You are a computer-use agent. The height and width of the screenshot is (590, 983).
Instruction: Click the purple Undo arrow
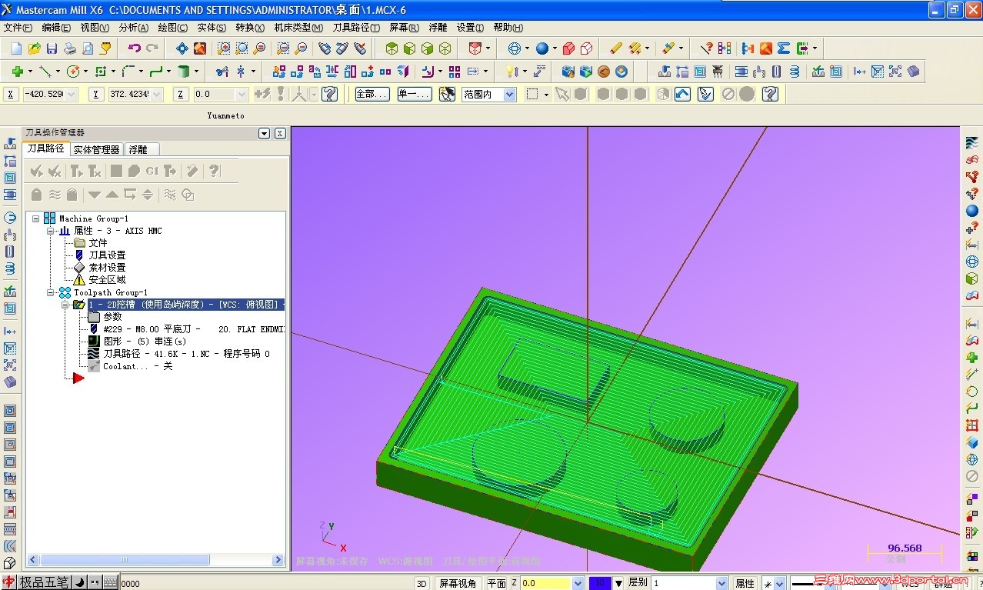pyautogui.click(x=134, y=48)
